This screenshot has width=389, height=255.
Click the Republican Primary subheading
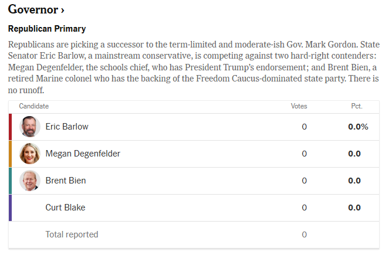pos(47,29)
